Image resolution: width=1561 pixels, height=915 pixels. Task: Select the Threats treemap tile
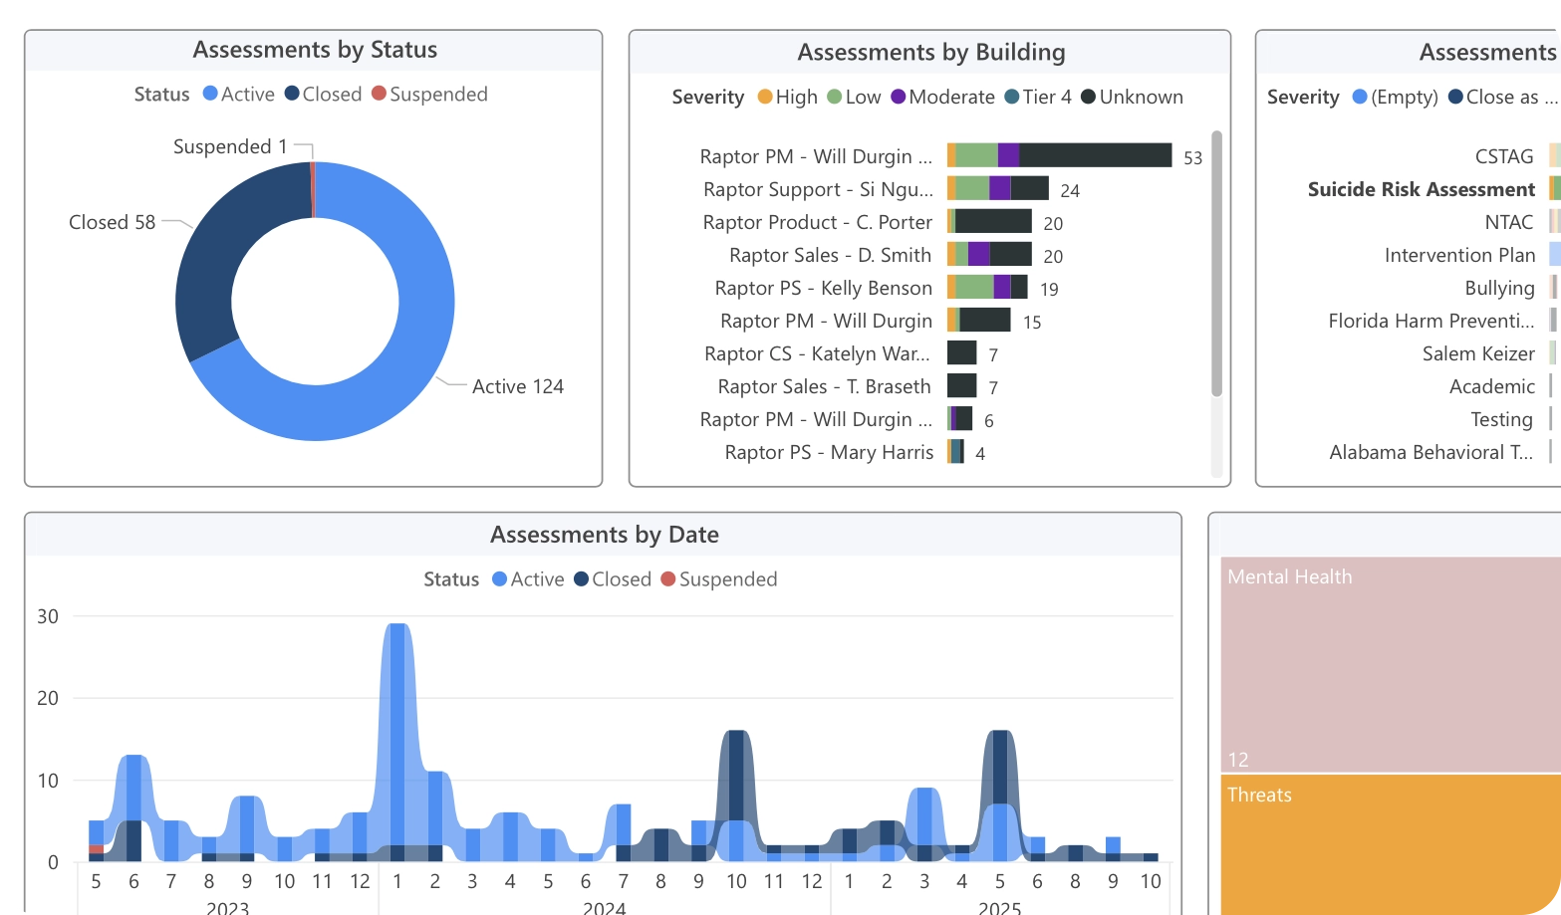[1390, 844]
